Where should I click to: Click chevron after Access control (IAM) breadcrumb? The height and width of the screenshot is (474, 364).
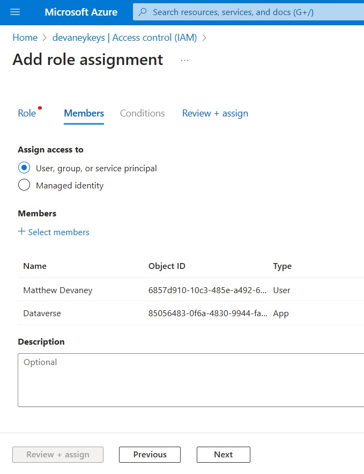pyautogui.click(x=204, y=38)
